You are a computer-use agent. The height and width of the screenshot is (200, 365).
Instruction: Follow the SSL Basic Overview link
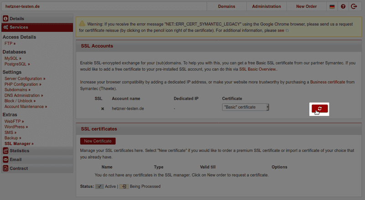(258, 69)
